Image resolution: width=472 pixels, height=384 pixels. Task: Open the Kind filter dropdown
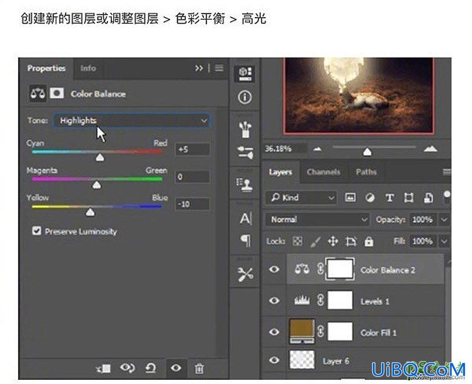[x=301, y=198]
